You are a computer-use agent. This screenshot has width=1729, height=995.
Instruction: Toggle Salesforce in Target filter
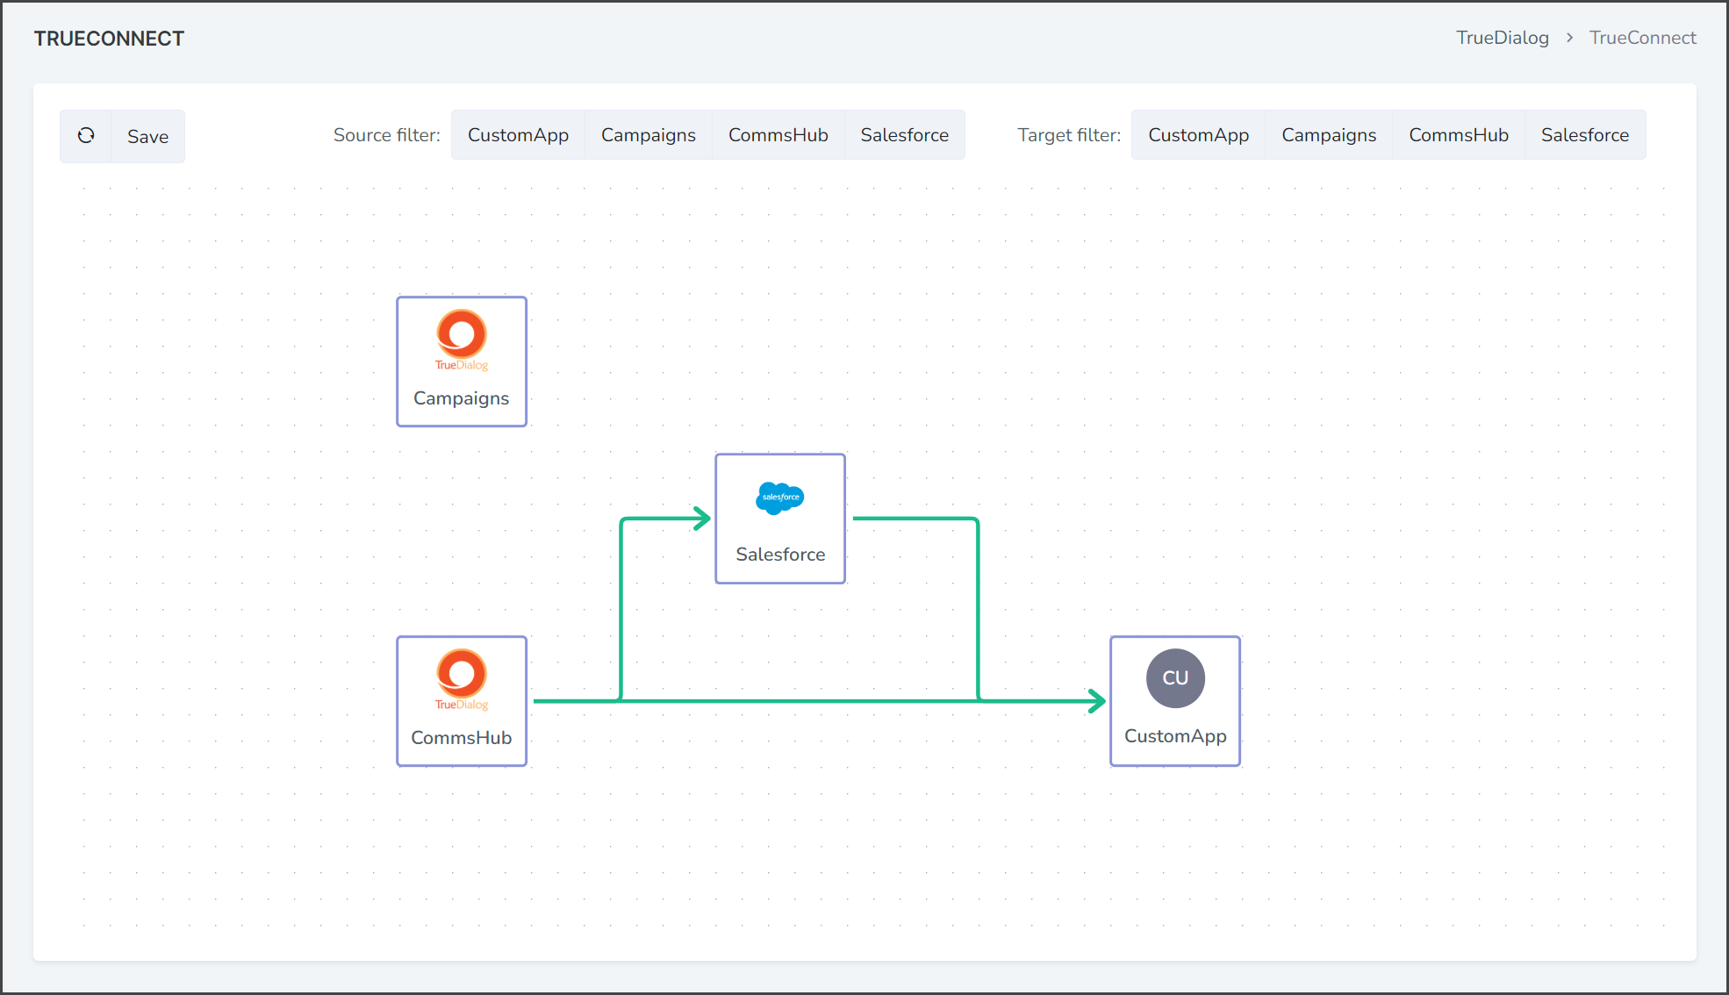pos(1585,135)
